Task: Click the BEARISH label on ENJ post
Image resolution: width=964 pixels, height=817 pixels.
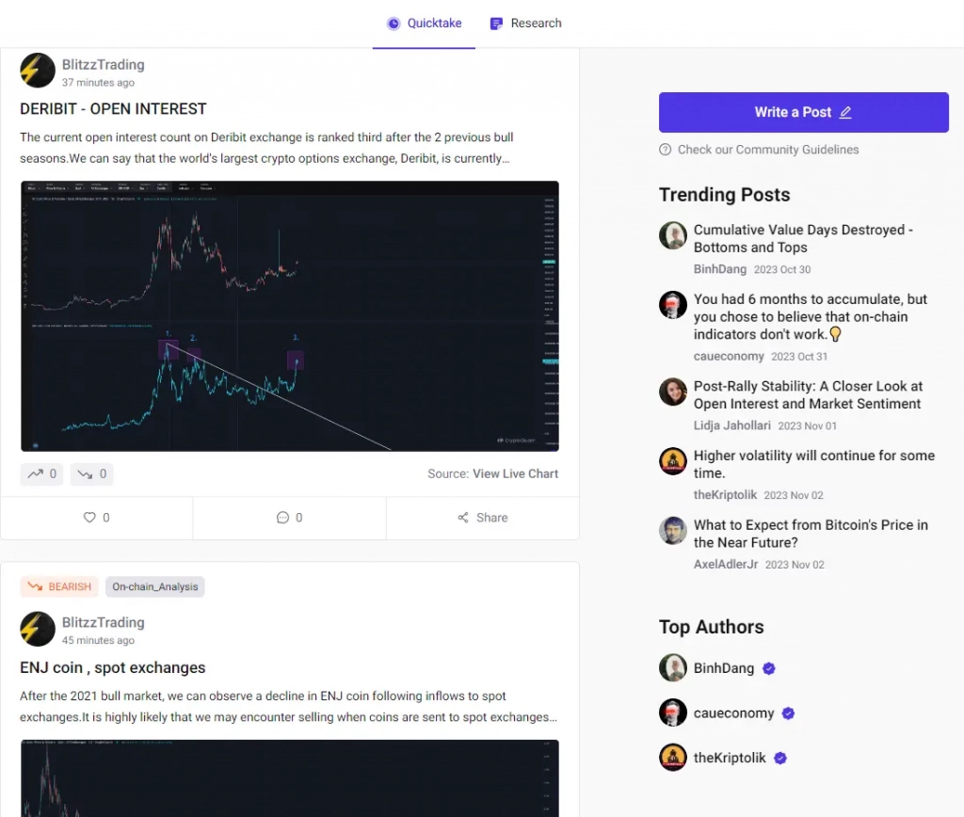Action: [x=60, y=586]
